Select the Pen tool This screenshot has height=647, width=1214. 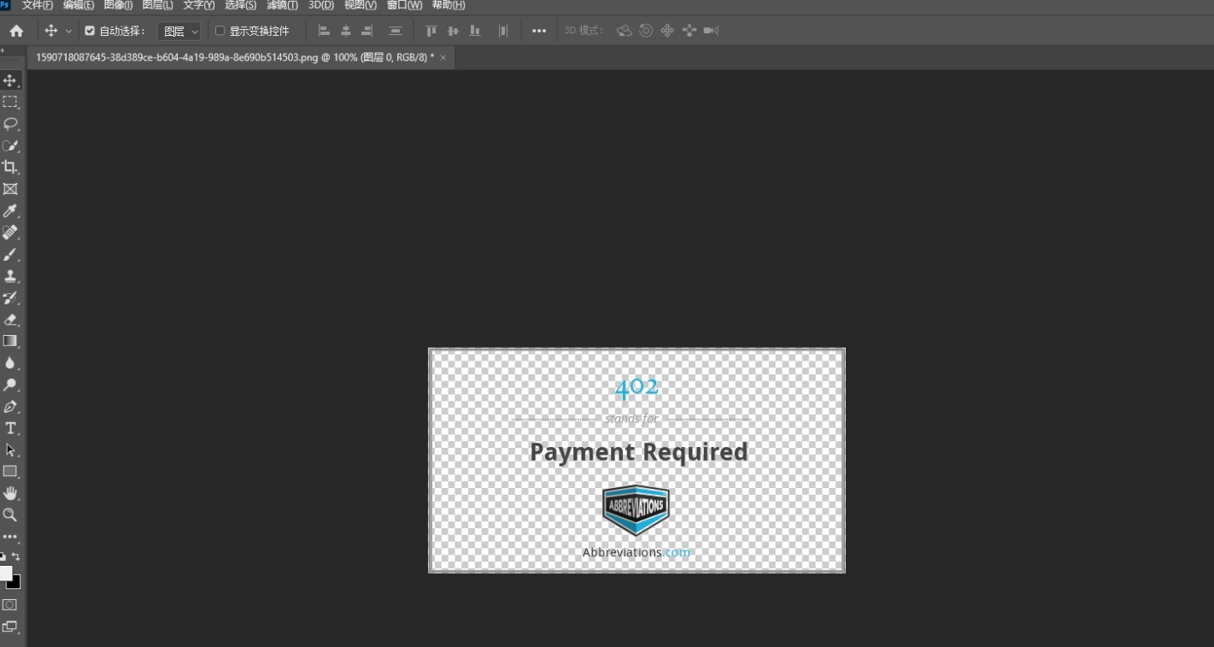tap(10, 407)
